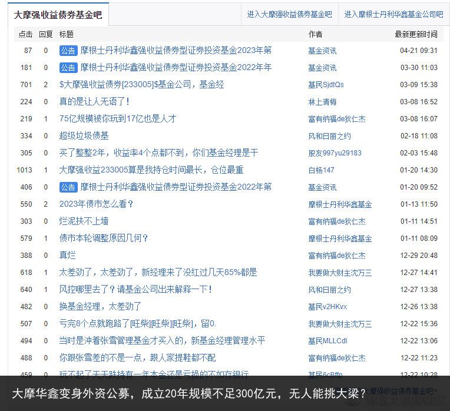450x411 pixels.
Task: Open post 你跟张雪差的不是一点
Action: (137, 358)
